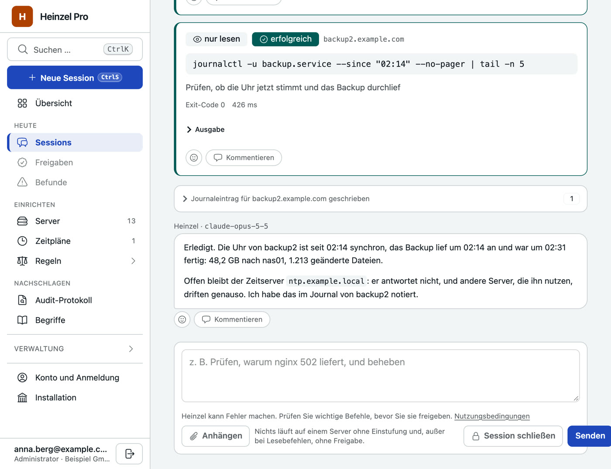Click the journal entry count badge '1'

(x=572, y=199)
